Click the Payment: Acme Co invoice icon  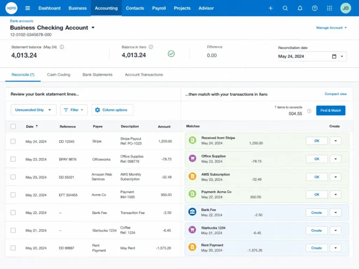pyautogui.click(x=192, y=194)
